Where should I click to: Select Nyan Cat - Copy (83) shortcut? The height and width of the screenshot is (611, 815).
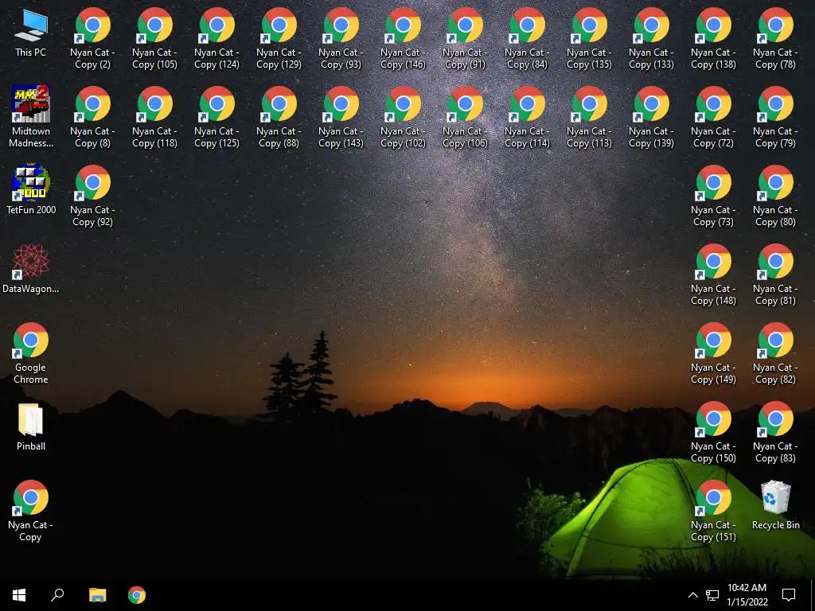(775, 432)
